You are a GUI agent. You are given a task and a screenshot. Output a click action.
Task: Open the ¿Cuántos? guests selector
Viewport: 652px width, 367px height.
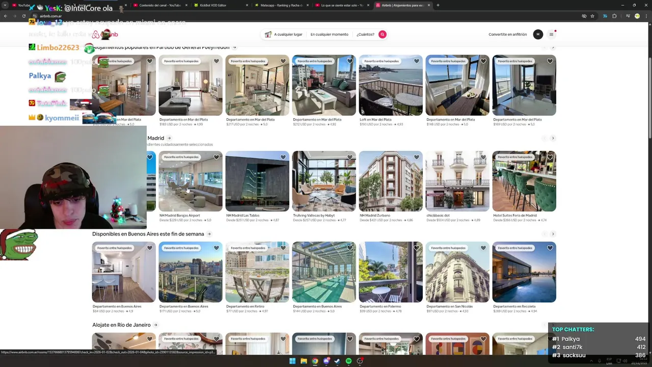click(x=365, y=34)
